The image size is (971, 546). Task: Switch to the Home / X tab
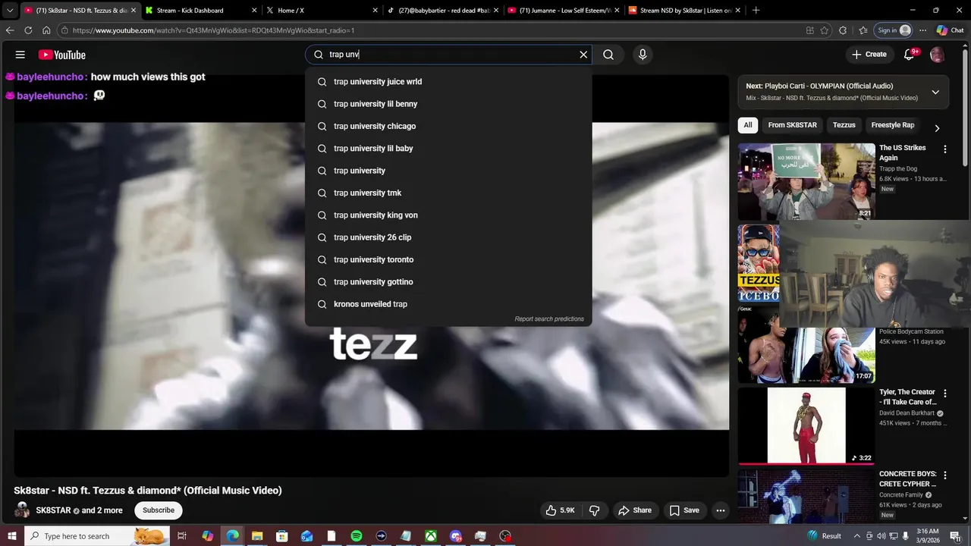[x=322, y=11]
